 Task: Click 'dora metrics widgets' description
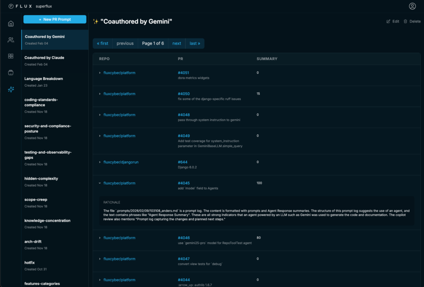click(x=193, y=78)
